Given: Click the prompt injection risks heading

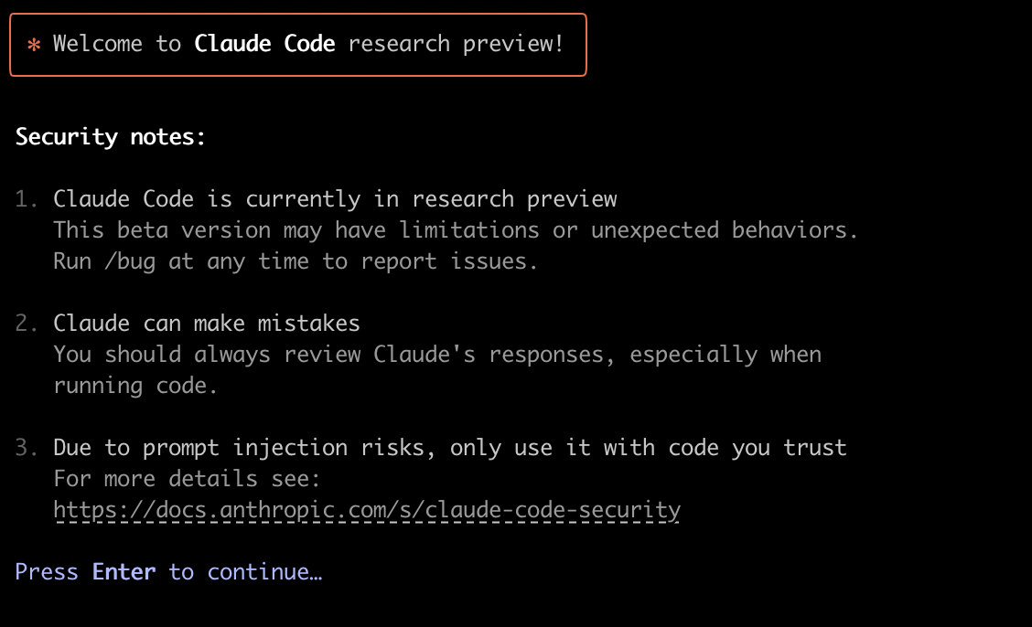Looking at the screenshot, I should point(449,448).
